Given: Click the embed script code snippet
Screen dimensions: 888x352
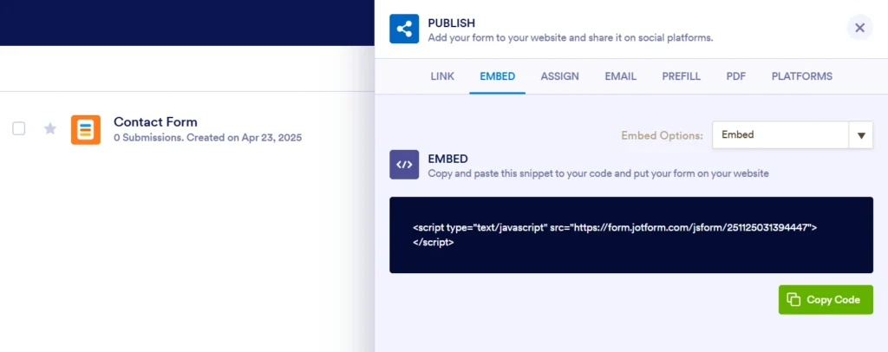Looking at the screenshot, I should pos(631,235).
